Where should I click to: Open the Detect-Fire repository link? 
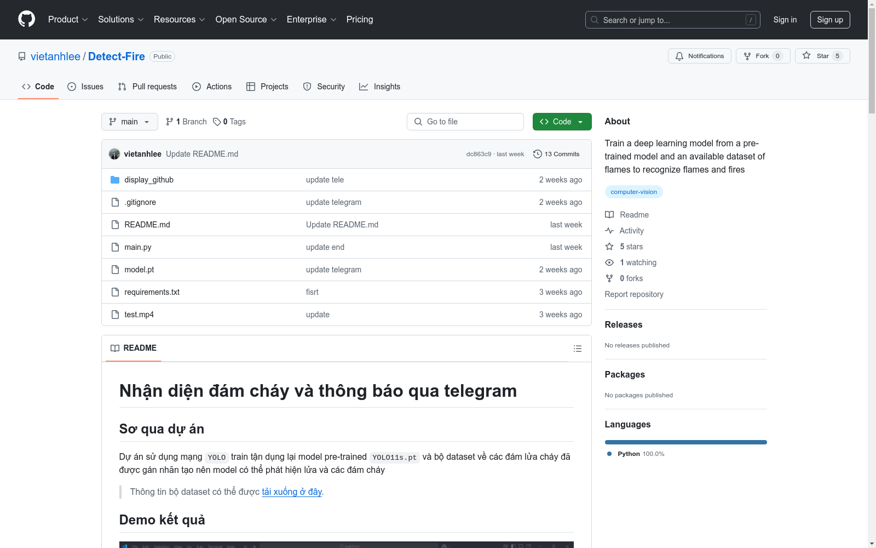(117, 56)
